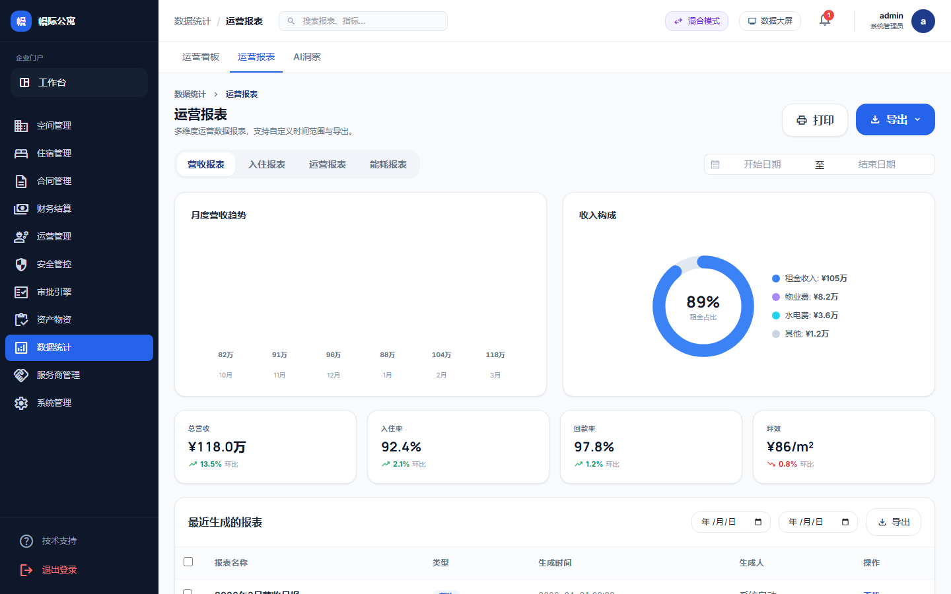951x594 pixels.
Task: Toggle the select-all checkbox in report table
Action: tap(188, 562)
